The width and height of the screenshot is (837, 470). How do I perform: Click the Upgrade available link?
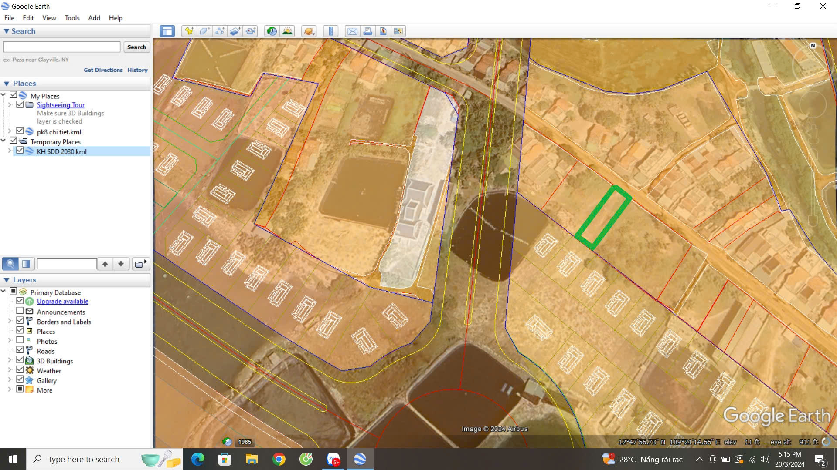63,301
